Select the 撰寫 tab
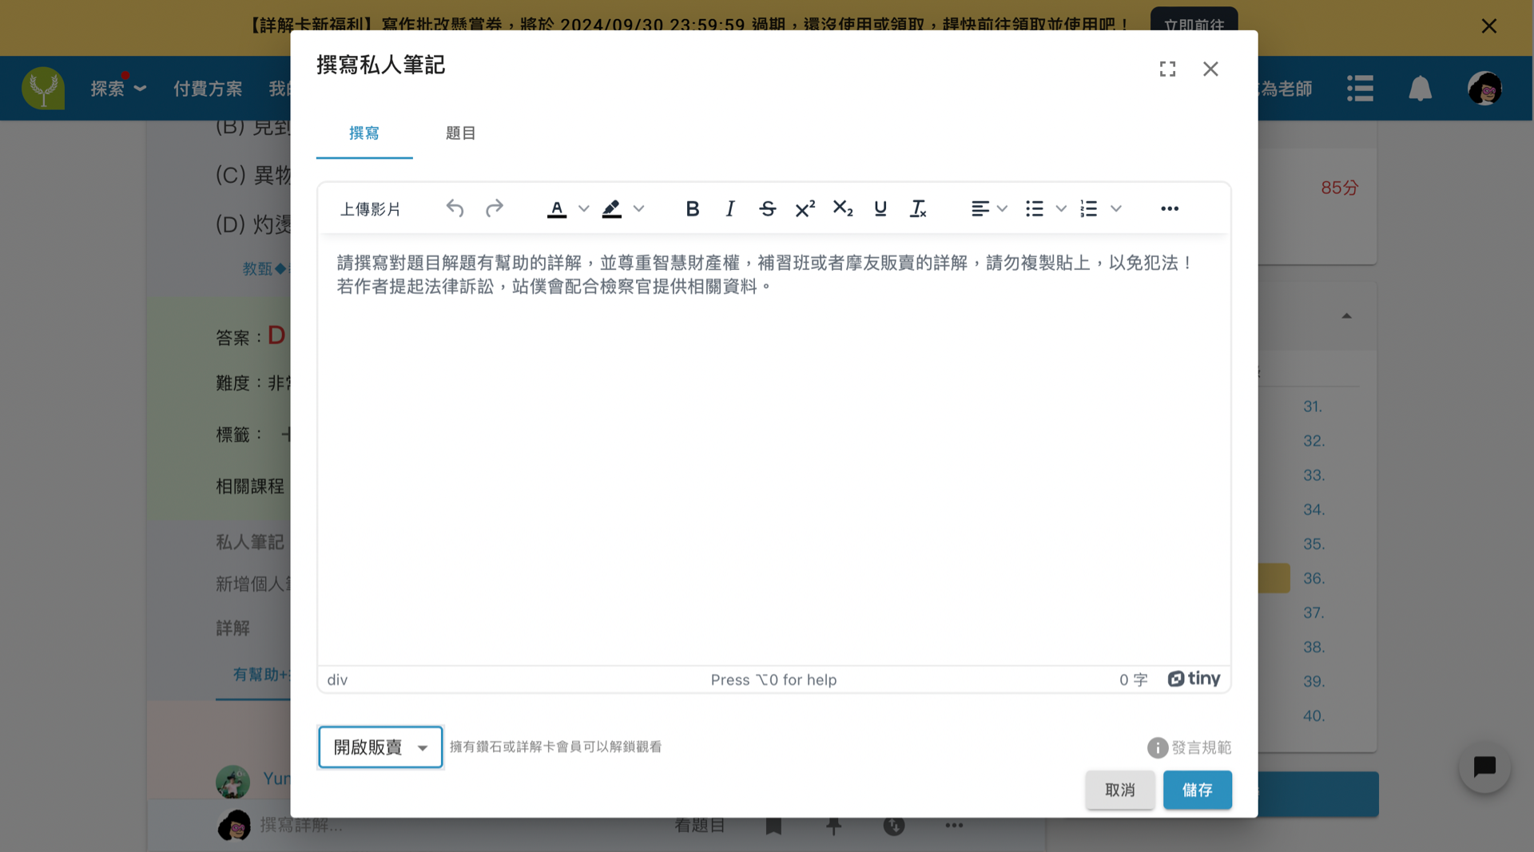The height and width of the screenshot is (852, 1534). (364, 133)
